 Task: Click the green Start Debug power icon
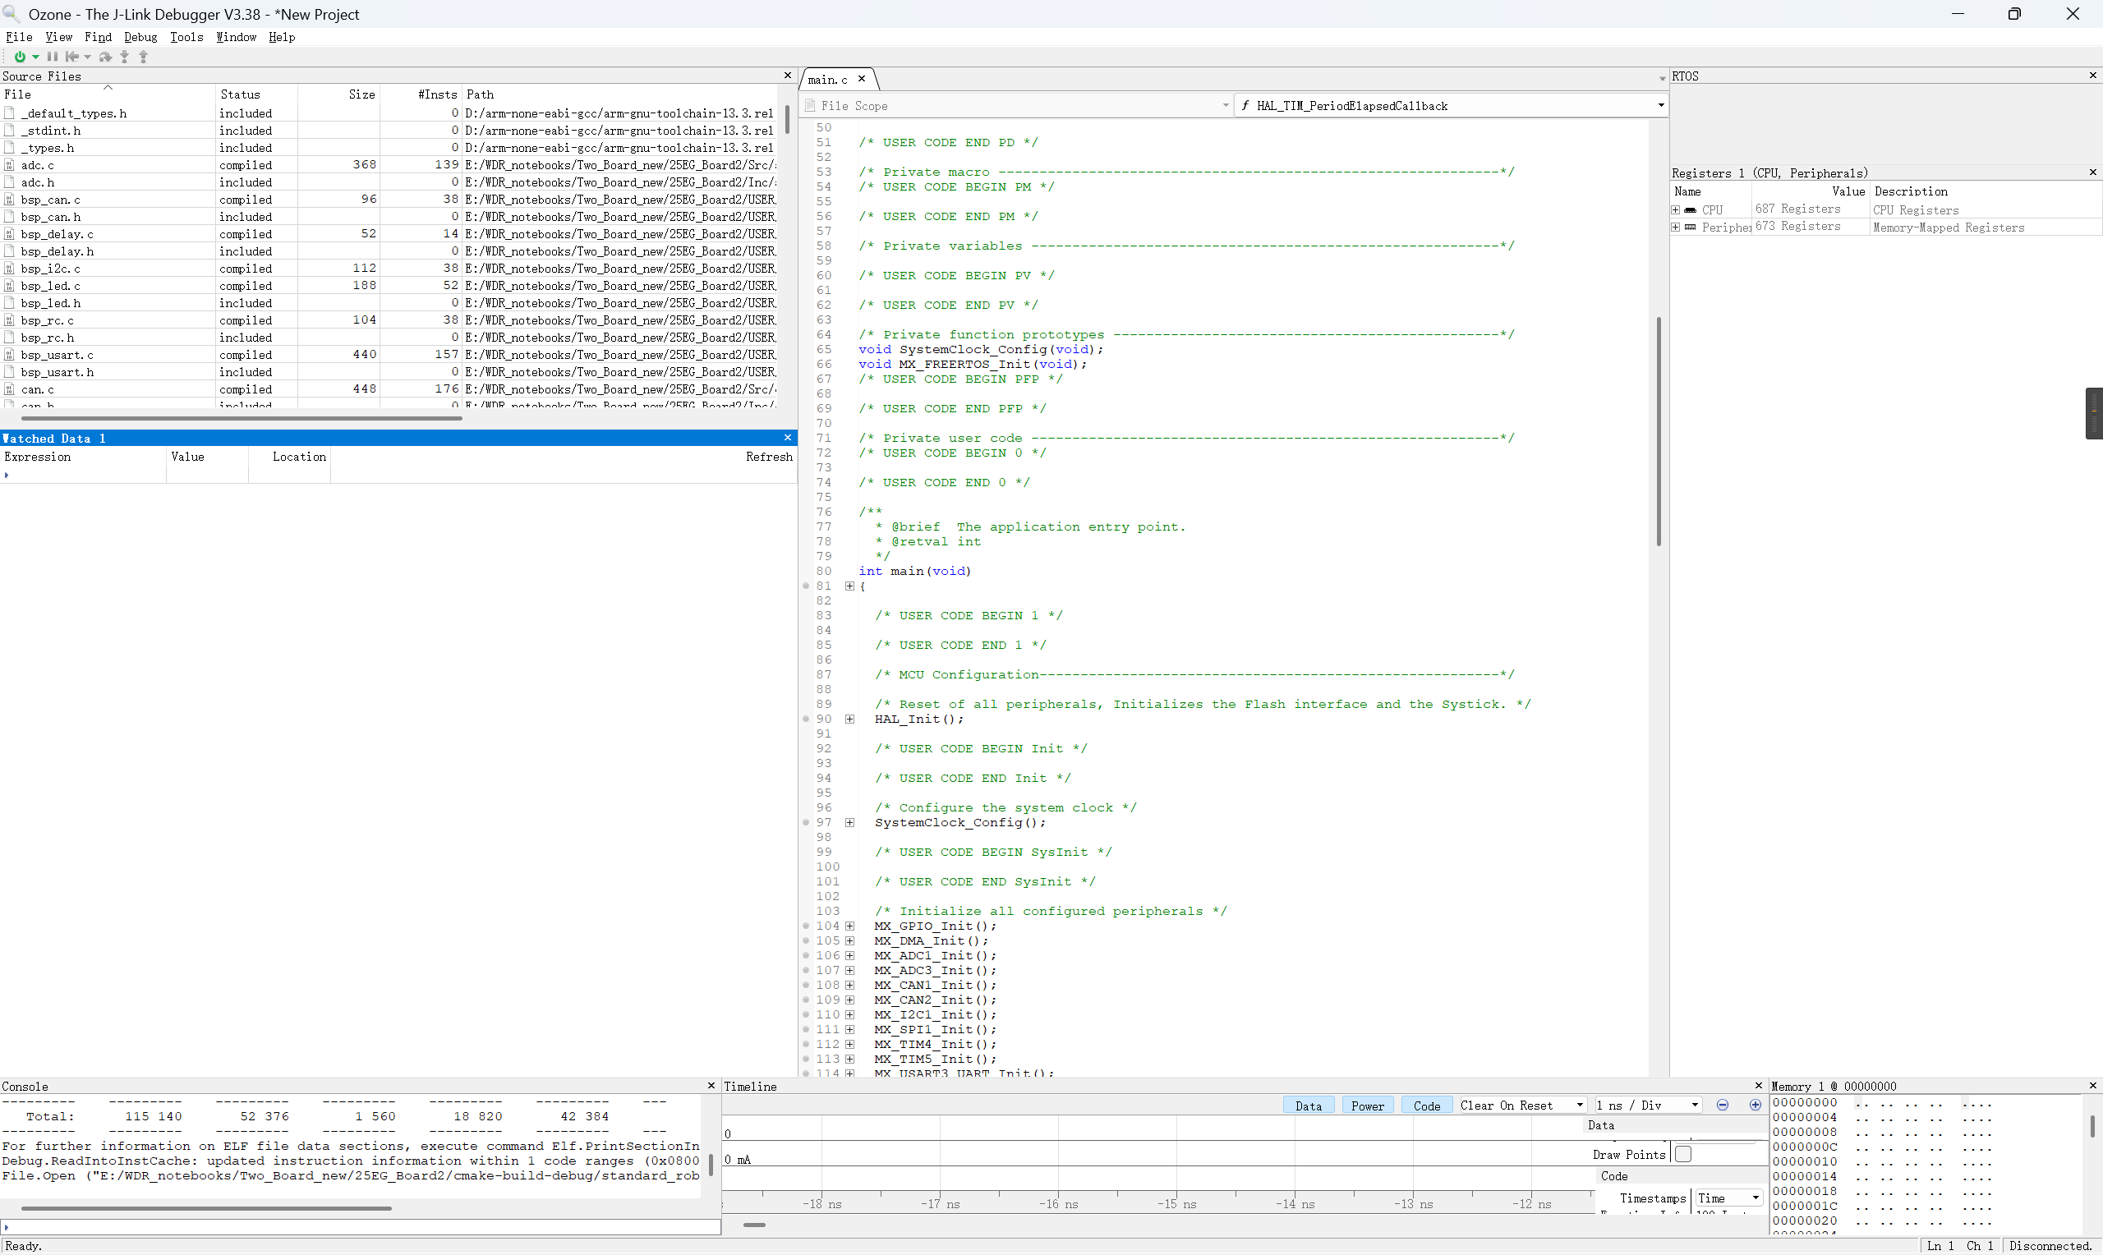[x=20, y=57]
